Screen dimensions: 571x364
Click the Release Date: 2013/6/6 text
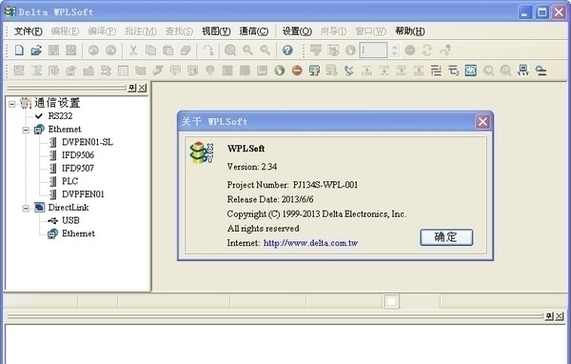coord(270,199)
